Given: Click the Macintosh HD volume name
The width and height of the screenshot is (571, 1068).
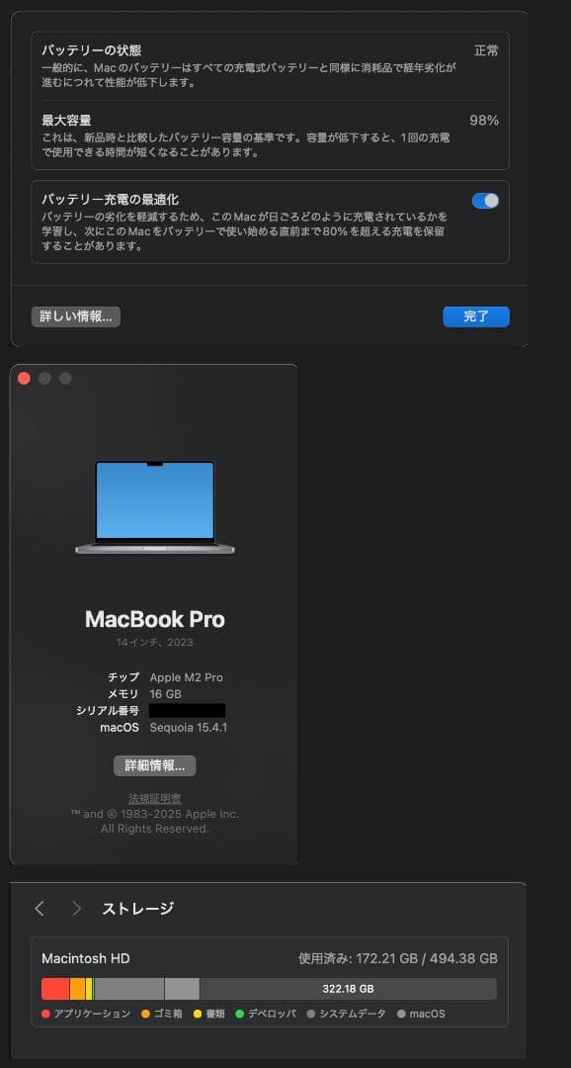Looking at the screenshot, I should point(86,958).
